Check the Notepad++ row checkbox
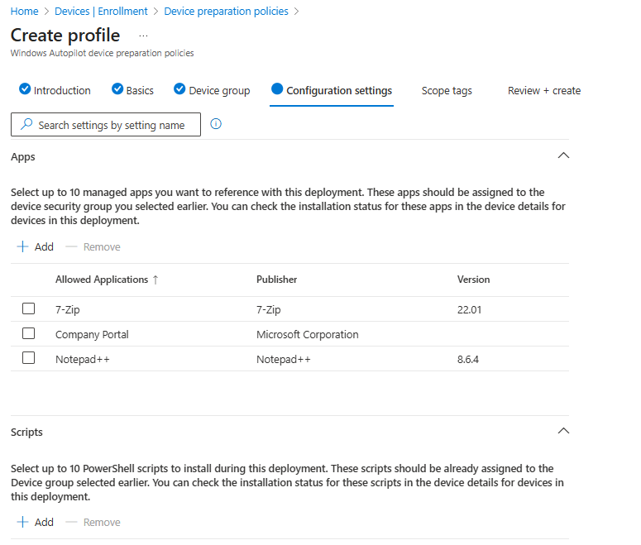641x545 pixels. (29, 358)
